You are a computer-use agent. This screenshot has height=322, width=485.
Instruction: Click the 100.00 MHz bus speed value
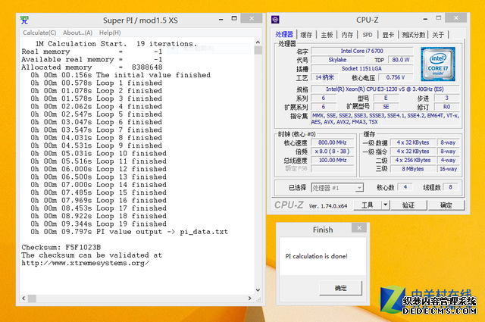[333, 160]
